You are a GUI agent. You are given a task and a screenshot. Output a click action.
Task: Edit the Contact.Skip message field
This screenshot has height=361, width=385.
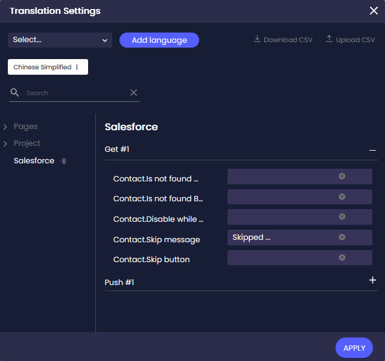pyautogui.click(x=299, y=237)
